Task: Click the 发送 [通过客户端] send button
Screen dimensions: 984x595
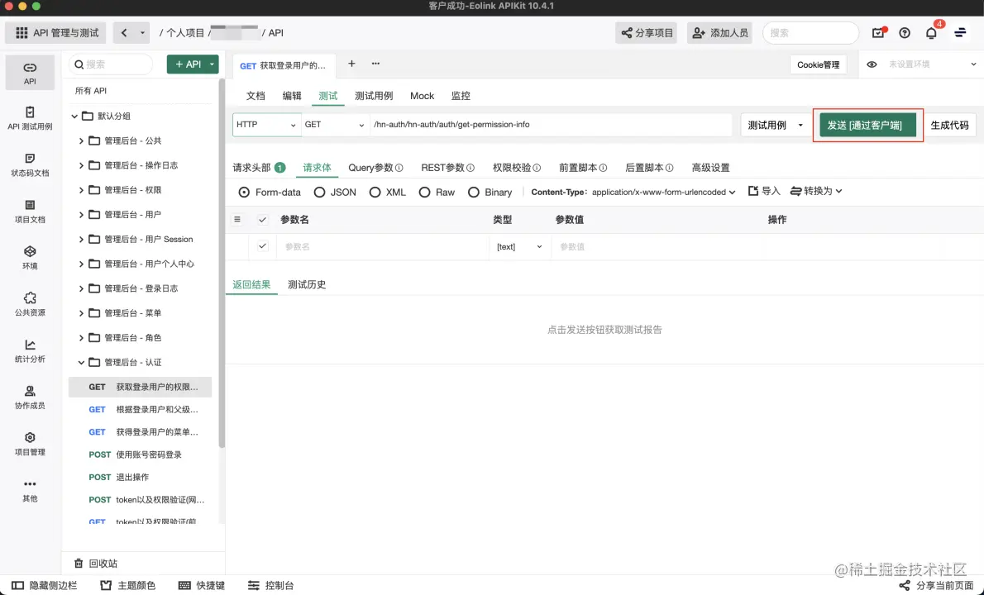Action: tap(867, 125)
